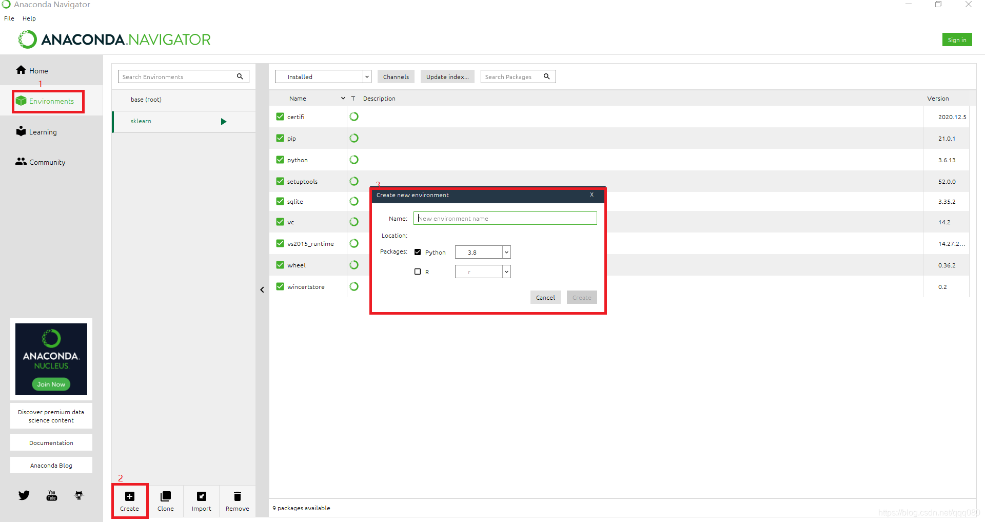Screen dimensions: 985x522
Task: Select the sklearn environment
Action: pos(184,122)
